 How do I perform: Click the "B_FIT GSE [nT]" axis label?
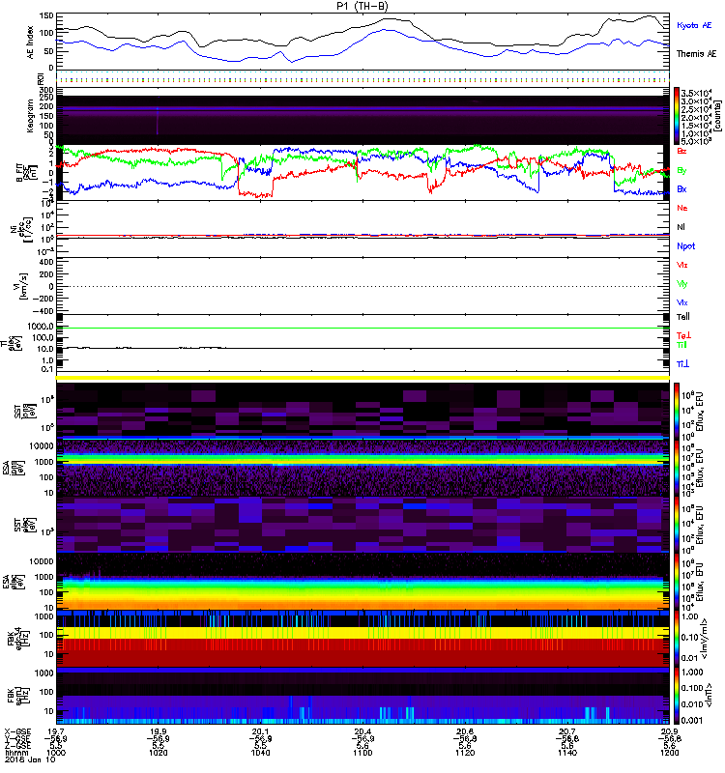(27, 173)
